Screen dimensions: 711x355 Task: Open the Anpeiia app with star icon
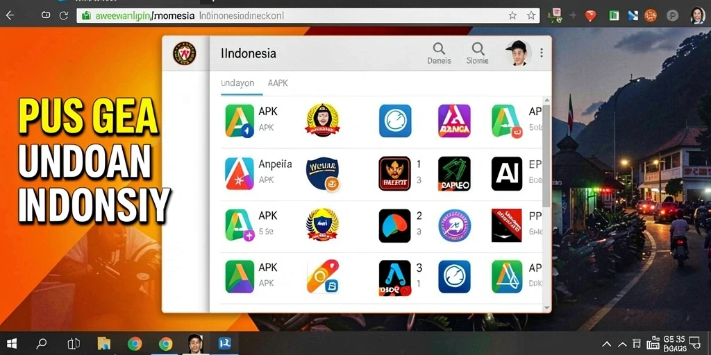pos(240,173)
